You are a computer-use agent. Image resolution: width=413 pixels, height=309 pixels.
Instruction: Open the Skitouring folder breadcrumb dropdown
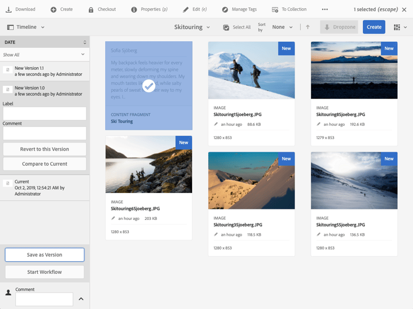[208, 27]
